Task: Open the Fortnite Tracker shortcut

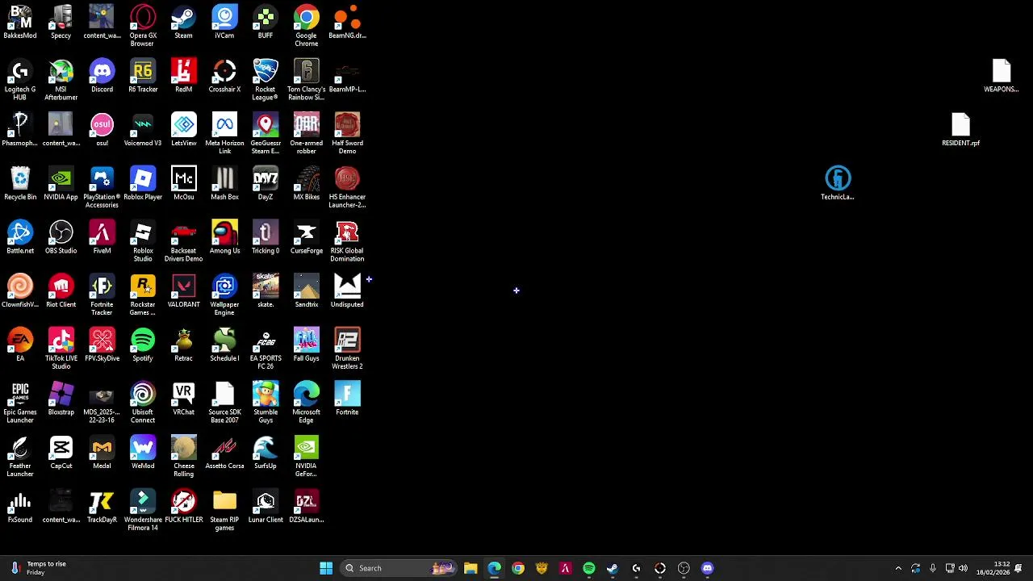Action: tap(102, 295)
